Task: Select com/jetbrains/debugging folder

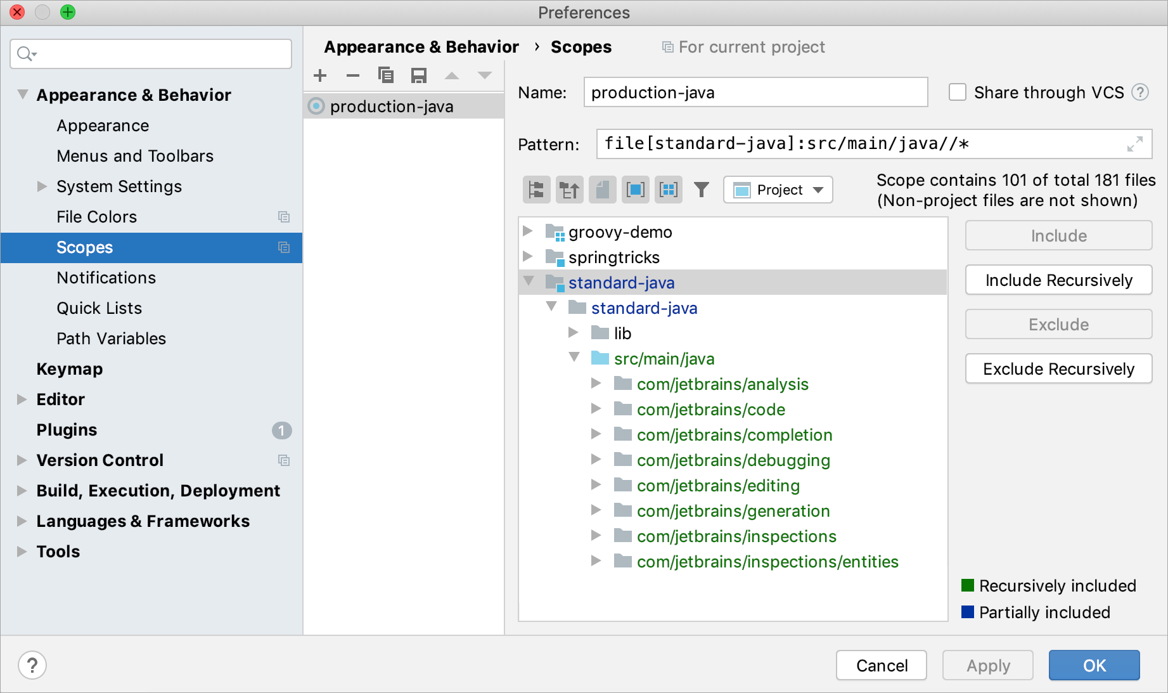Action: click(733, 460)
